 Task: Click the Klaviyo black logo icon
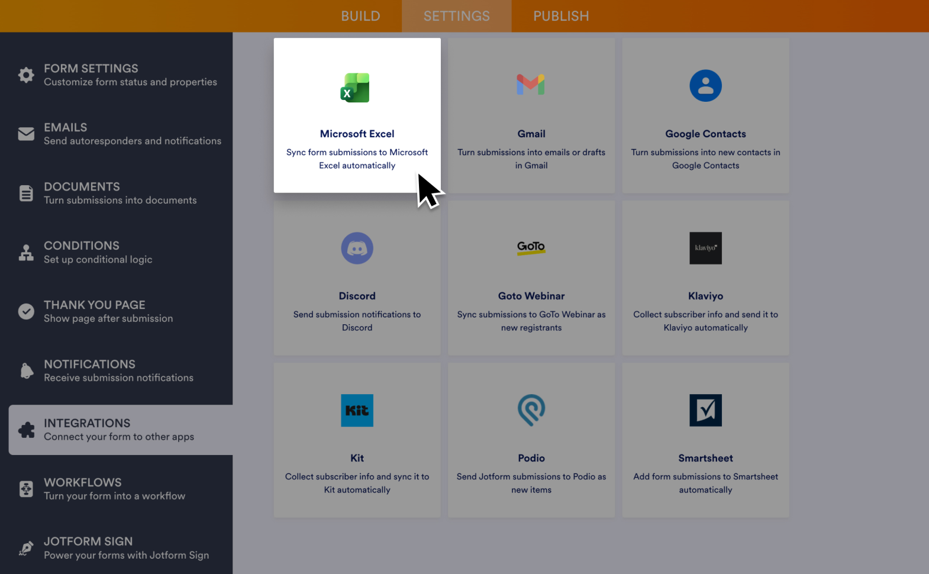[705, 248]
